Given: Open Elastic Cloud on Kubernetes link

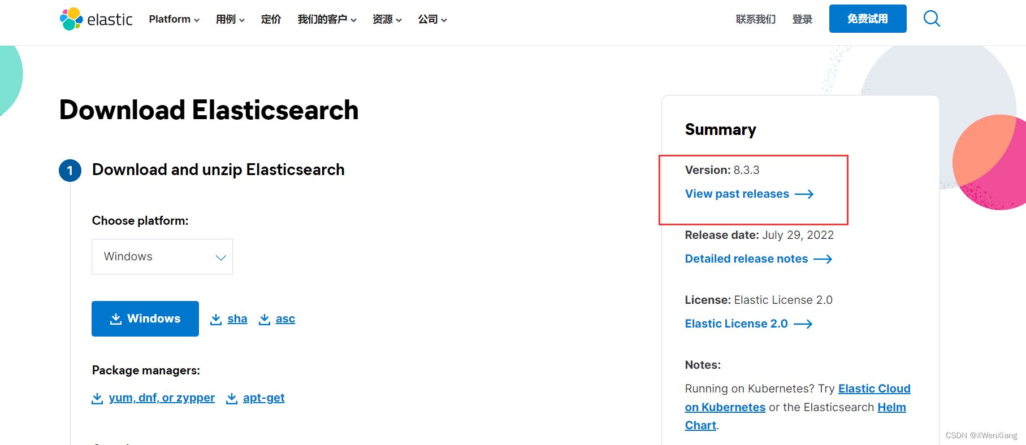Looking at the screenshot, I should pos(798,398).
